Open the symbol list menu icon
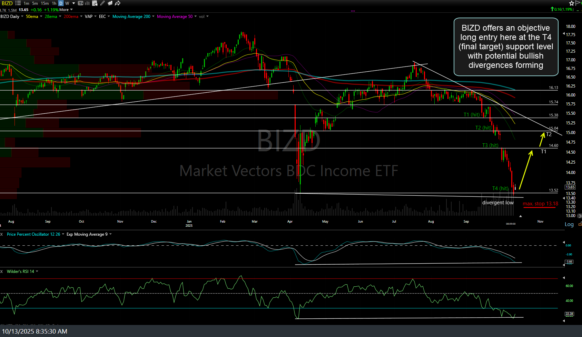 (x=18, y=3)
